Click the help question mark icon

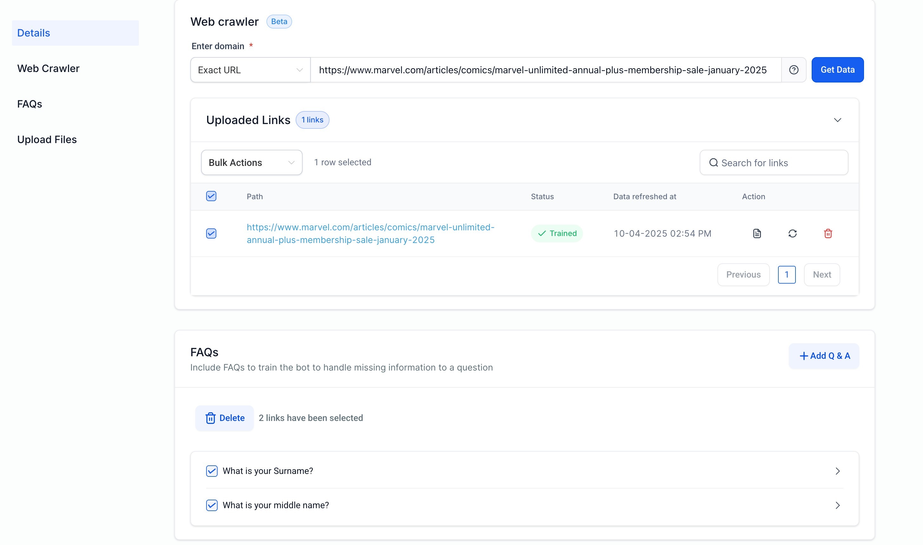point(793,70)
